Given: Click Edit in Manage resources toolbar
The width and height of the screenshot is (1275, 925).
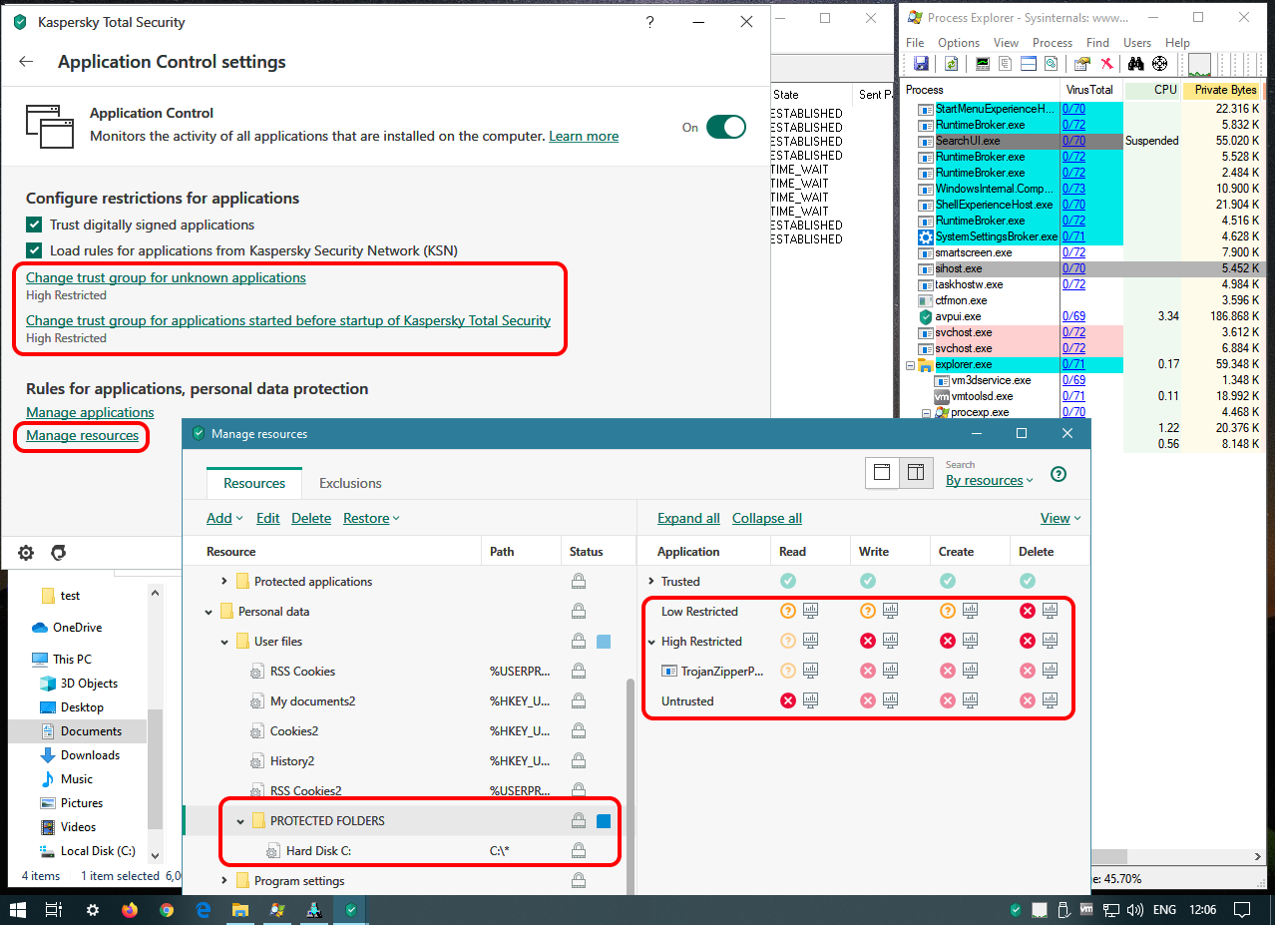Looking at the screenshot, I should [267, 518].
